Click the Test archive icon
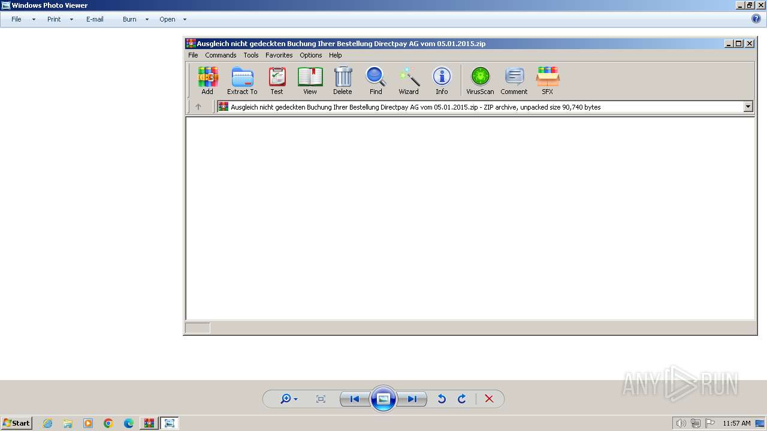 pyautogui.click(x=277, y=81)
